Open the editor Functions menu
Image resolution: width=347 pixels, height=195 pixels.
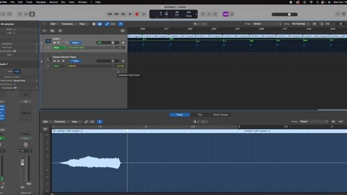coord(61,121)
